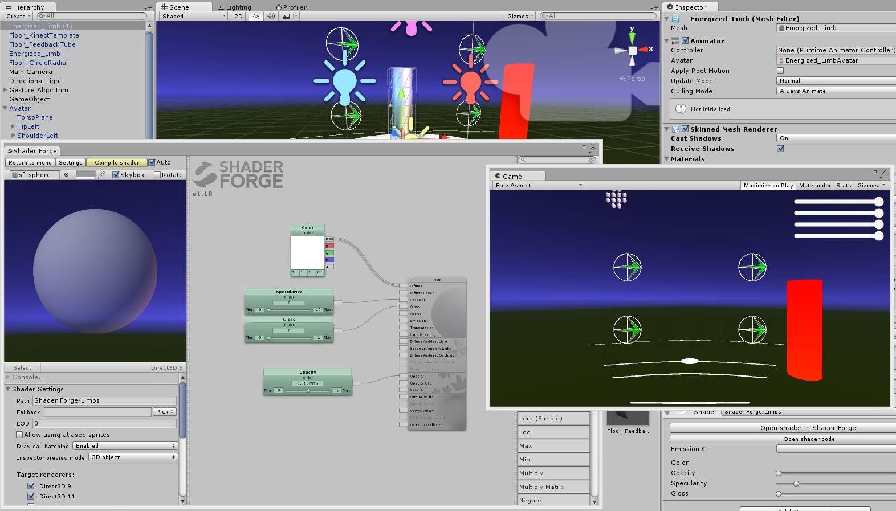Image resolution: width=896 pixels, height=511 pixels.
Task: Toggle the Direct3D 9 target renderer
Action: pyautogui.click(x=31, y=486)
